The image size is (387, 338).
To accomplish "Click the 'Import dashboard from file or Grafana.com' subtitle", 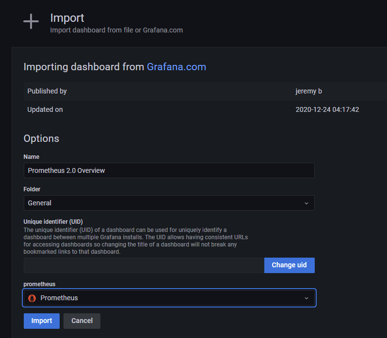I will click(x=116, y=30).
